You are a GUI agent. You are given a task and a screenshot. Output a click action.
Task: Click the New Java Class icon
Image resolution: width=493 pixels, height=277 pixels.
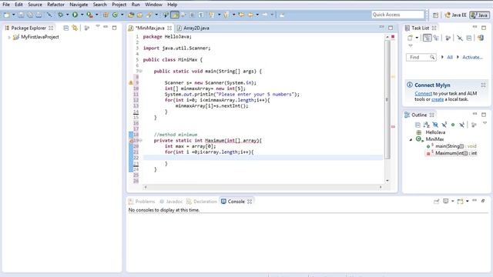coord(116,15)
